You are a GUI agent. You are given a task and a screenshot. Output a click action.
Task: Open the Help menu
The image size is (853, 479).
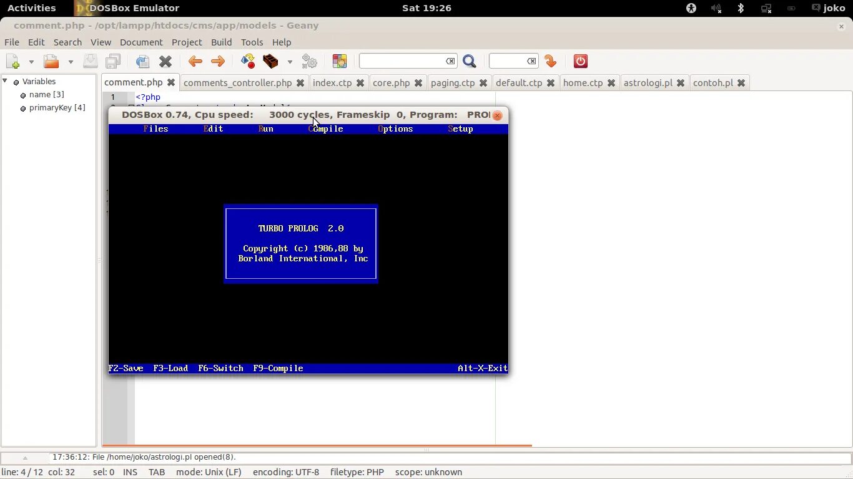point(282,42)
